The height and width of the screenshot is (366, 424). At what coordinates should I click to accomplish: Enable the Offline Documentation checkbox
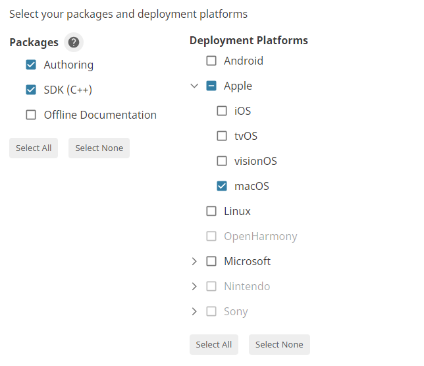(x=31, y=115)
